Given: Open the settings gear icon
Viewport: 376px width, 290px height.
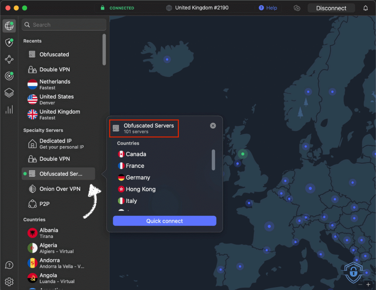Looking at the screenshot, I should (x=9, y=282).
